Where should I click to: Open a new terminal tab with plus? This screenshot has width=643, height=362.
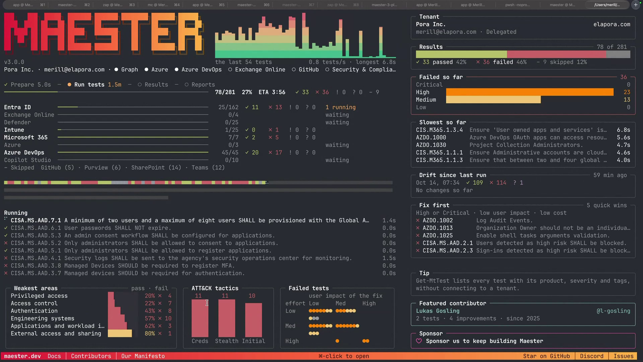click(x=636, y=5)
